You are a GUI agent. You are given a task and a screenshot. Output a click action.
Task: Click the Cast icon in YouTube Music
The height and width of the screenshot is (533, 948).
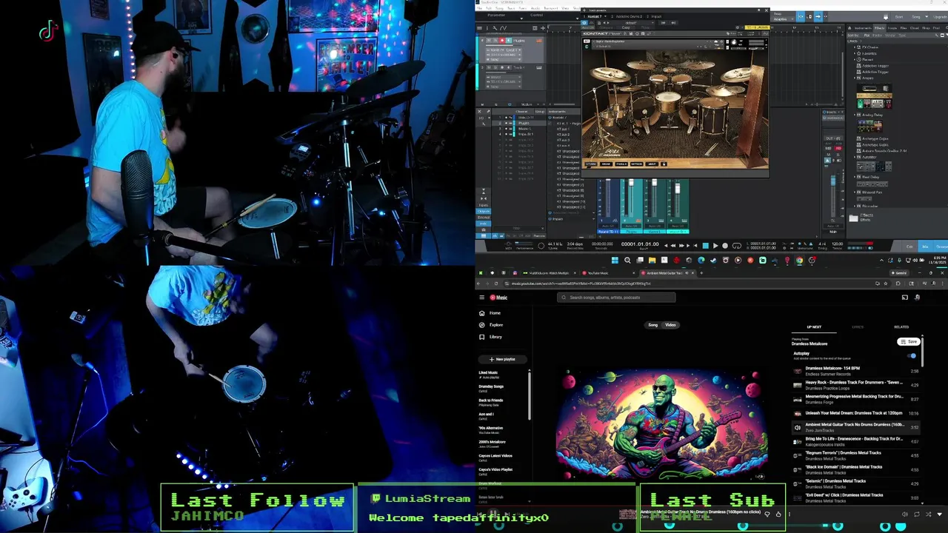coord(905,298)
